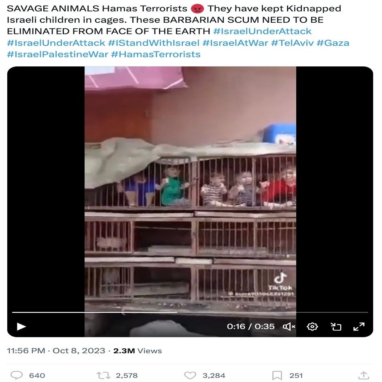Open the share tweet icon
The image size is (382, 382).
tap(364, 375)
